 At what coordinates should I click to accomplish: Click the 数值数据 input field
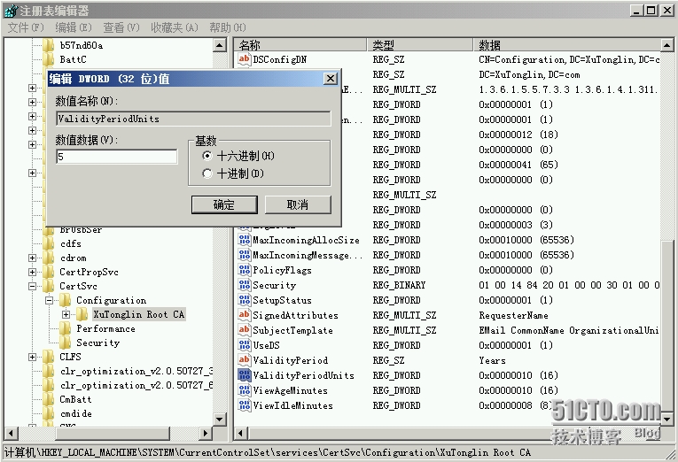[117, 157]
